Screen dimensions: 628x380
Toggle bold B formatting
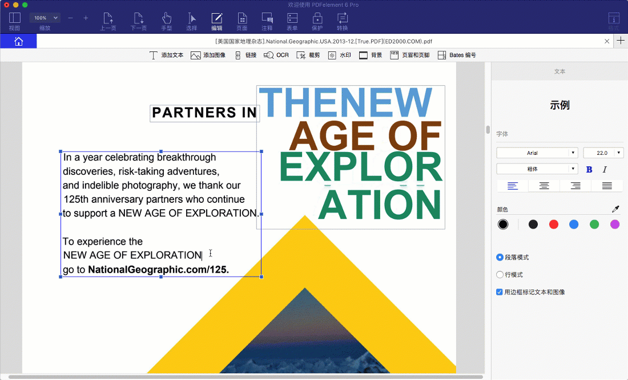click(589, 169)
